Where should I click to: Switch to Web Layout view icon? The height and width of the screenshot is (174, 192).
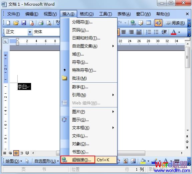10,153
